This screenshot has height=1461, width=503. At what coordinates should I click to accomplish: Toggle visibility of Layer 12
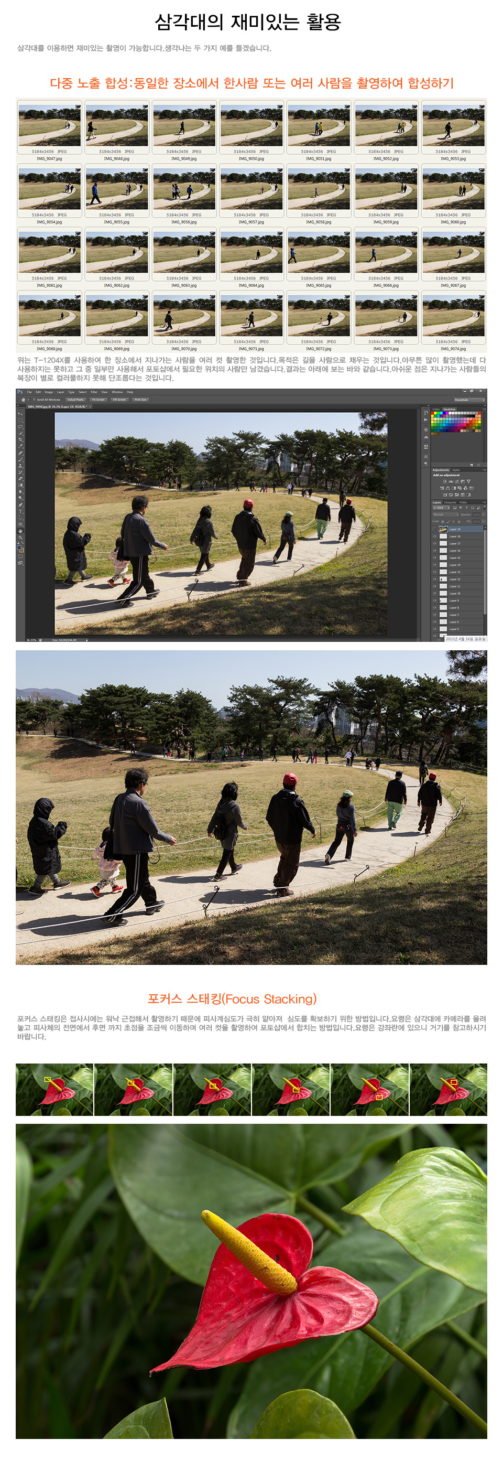coord(434,579)
